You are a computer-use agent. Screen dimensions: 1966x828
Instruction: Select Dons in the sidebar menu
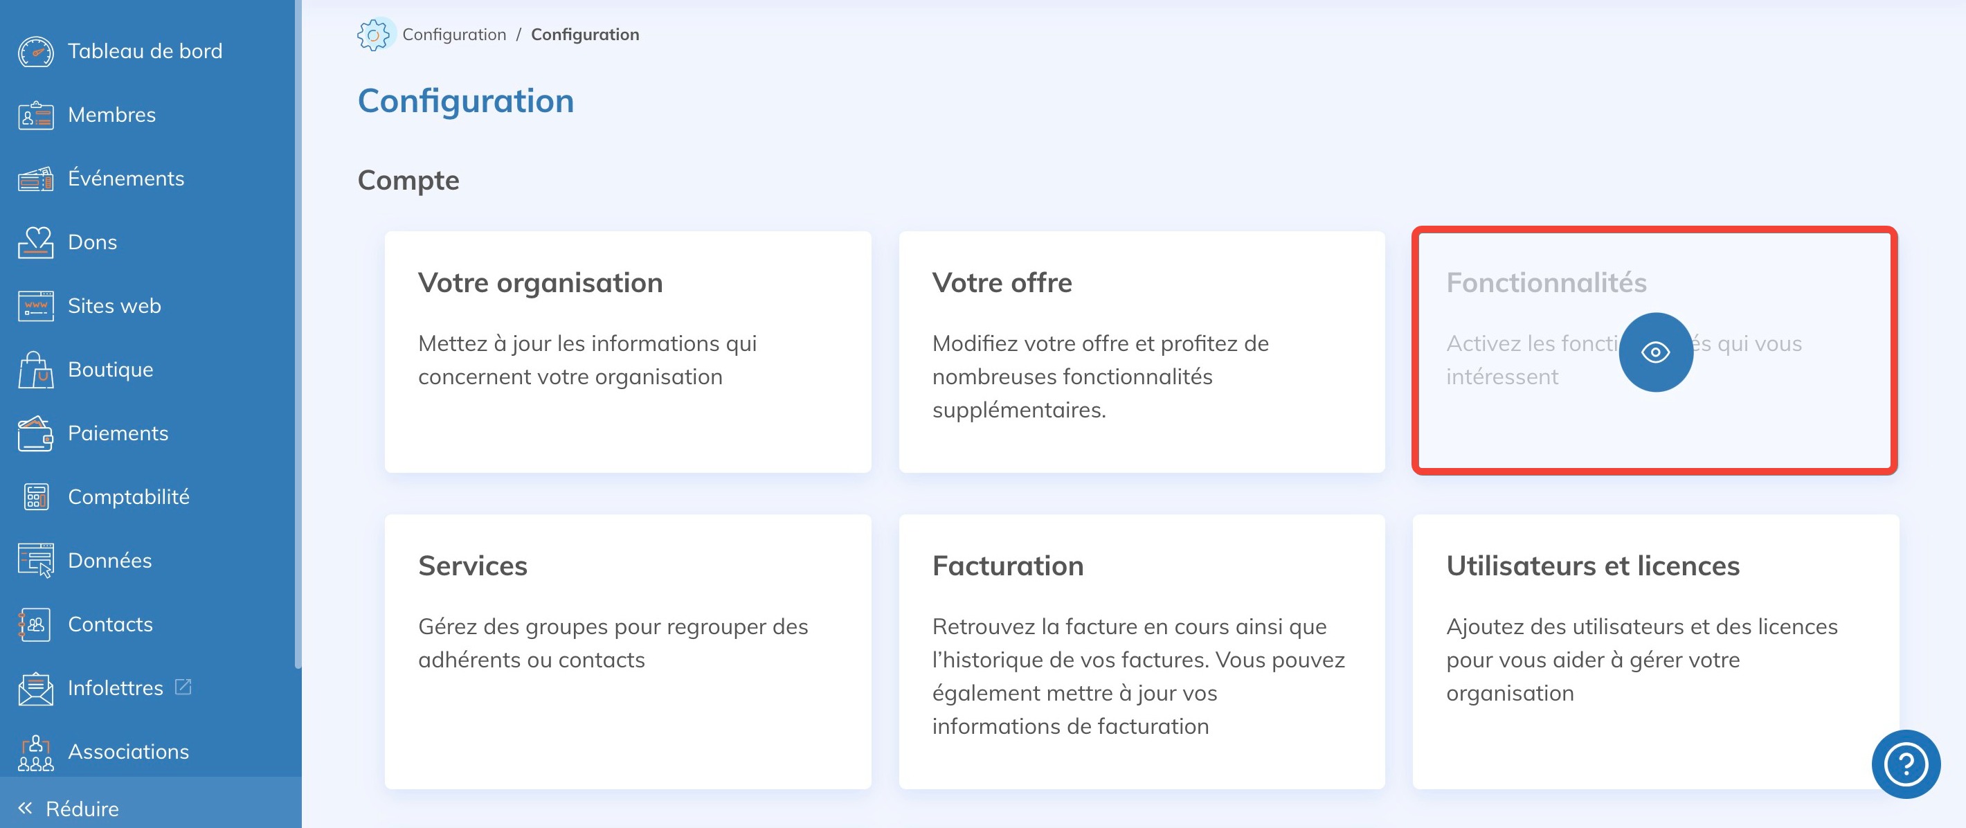[92, 241]
